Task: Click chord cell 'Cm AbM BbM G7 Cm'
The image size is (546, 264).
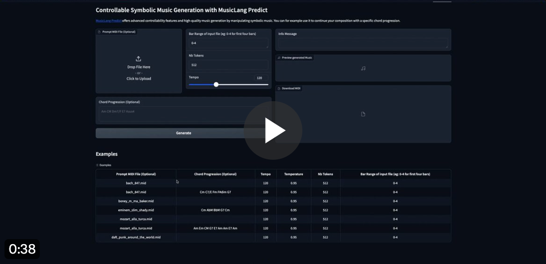Action: pyautogui.click(x=215, y=210)
